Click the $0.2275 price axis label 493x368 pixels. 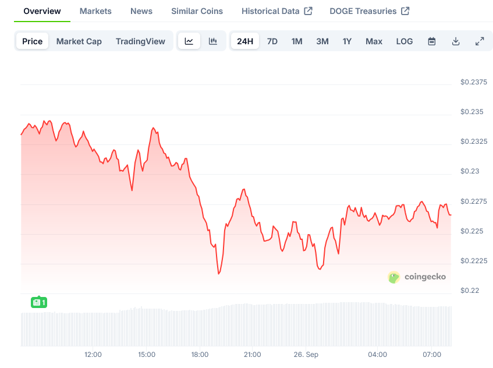point(474,201)
